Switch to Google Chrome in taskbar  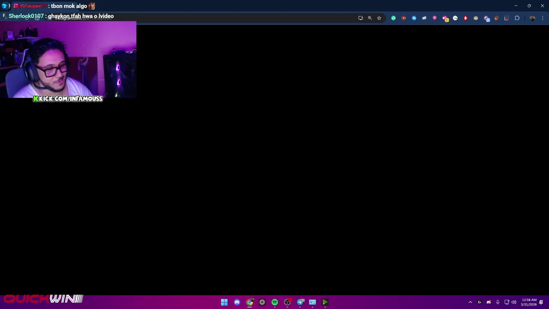pos(250,302)
